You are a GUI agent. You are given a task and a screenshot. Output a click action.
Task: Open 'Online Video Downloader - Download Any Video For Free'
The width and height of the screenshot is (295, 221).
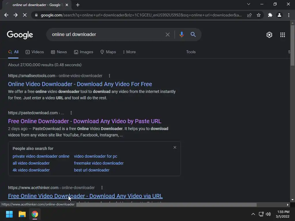click(x=80, y=84)
